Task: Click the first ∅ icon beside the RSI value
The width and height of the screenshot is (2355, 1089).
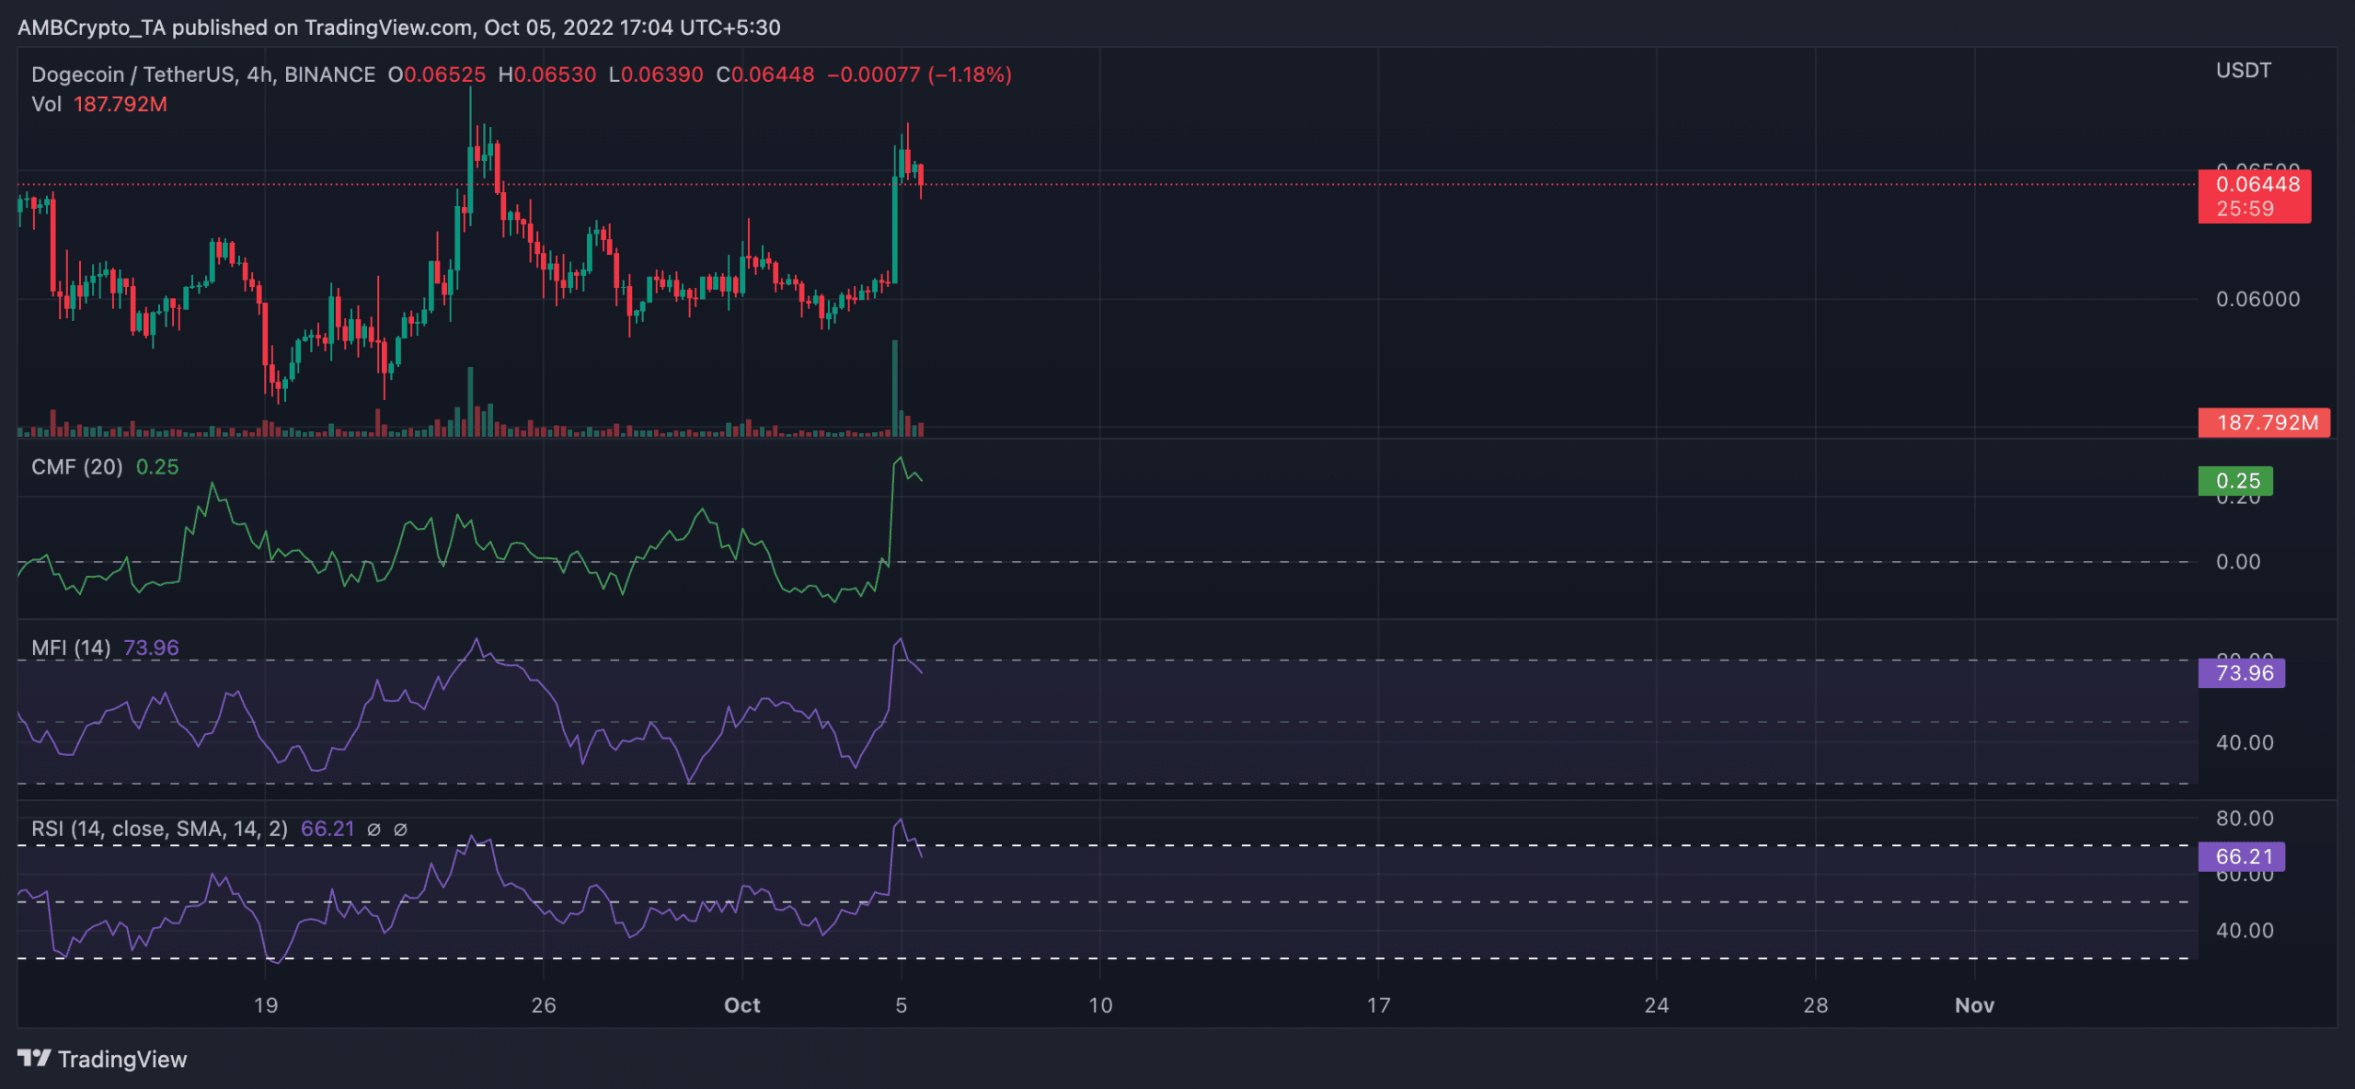Action: (x=375, y=828)
